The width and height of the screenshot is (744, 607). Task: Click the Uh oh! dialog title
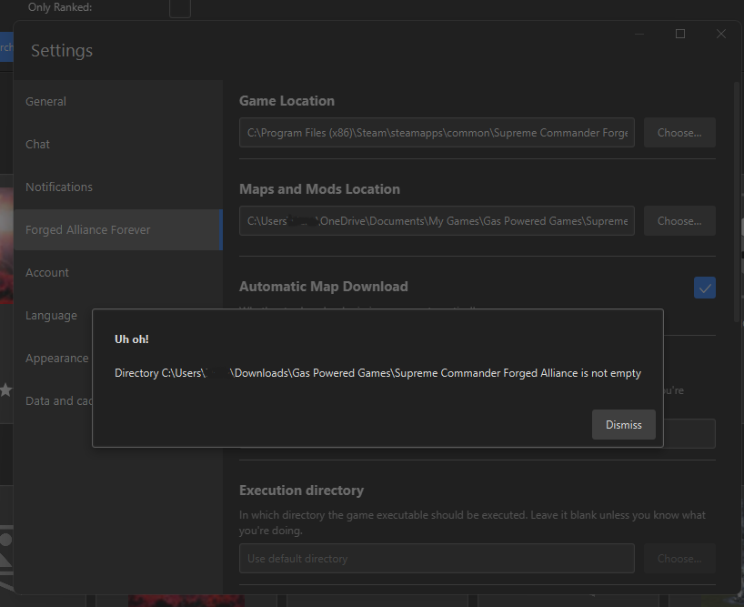[132, 339]
